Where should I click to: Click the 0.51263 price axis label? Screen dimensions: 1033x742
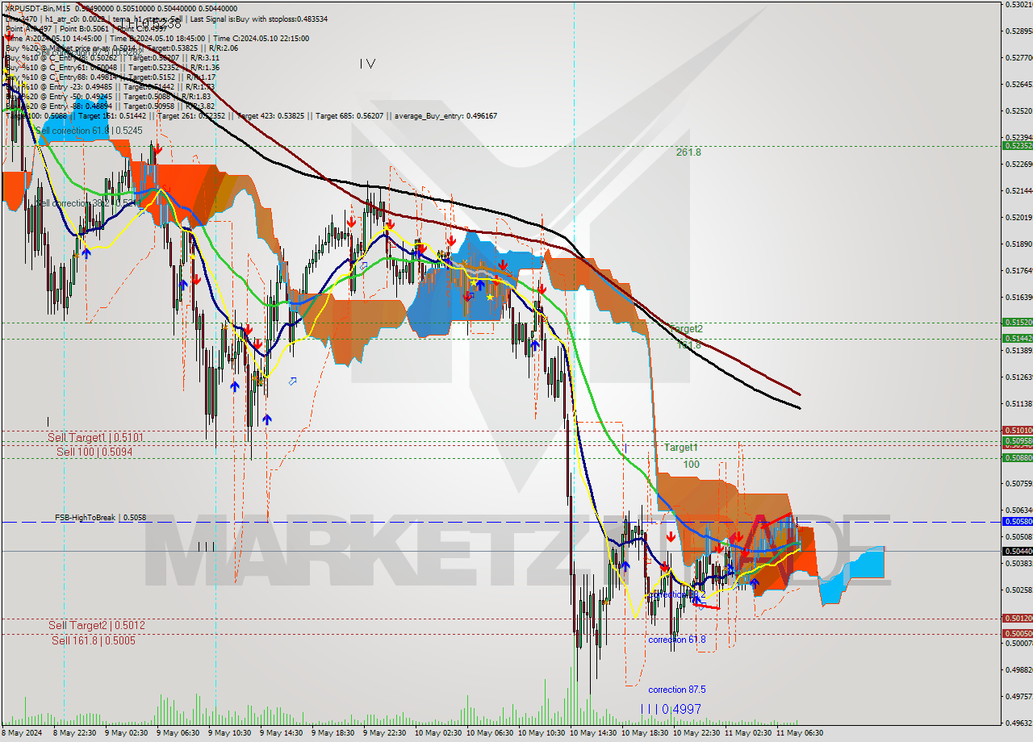pos(1018,377)
